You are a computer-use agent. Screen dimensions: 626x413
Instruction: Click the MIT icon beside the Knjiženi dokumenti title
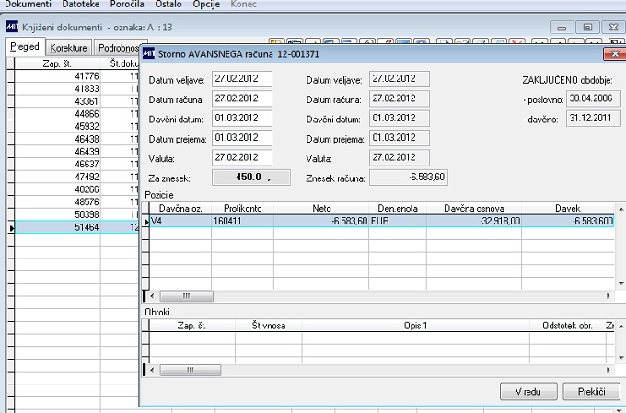pos(12,27)
